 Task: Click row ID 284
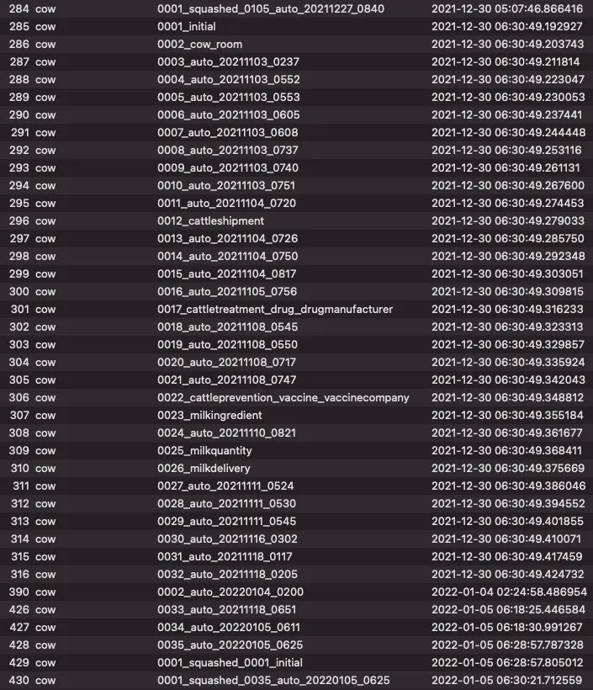click(x=19, y=8)
